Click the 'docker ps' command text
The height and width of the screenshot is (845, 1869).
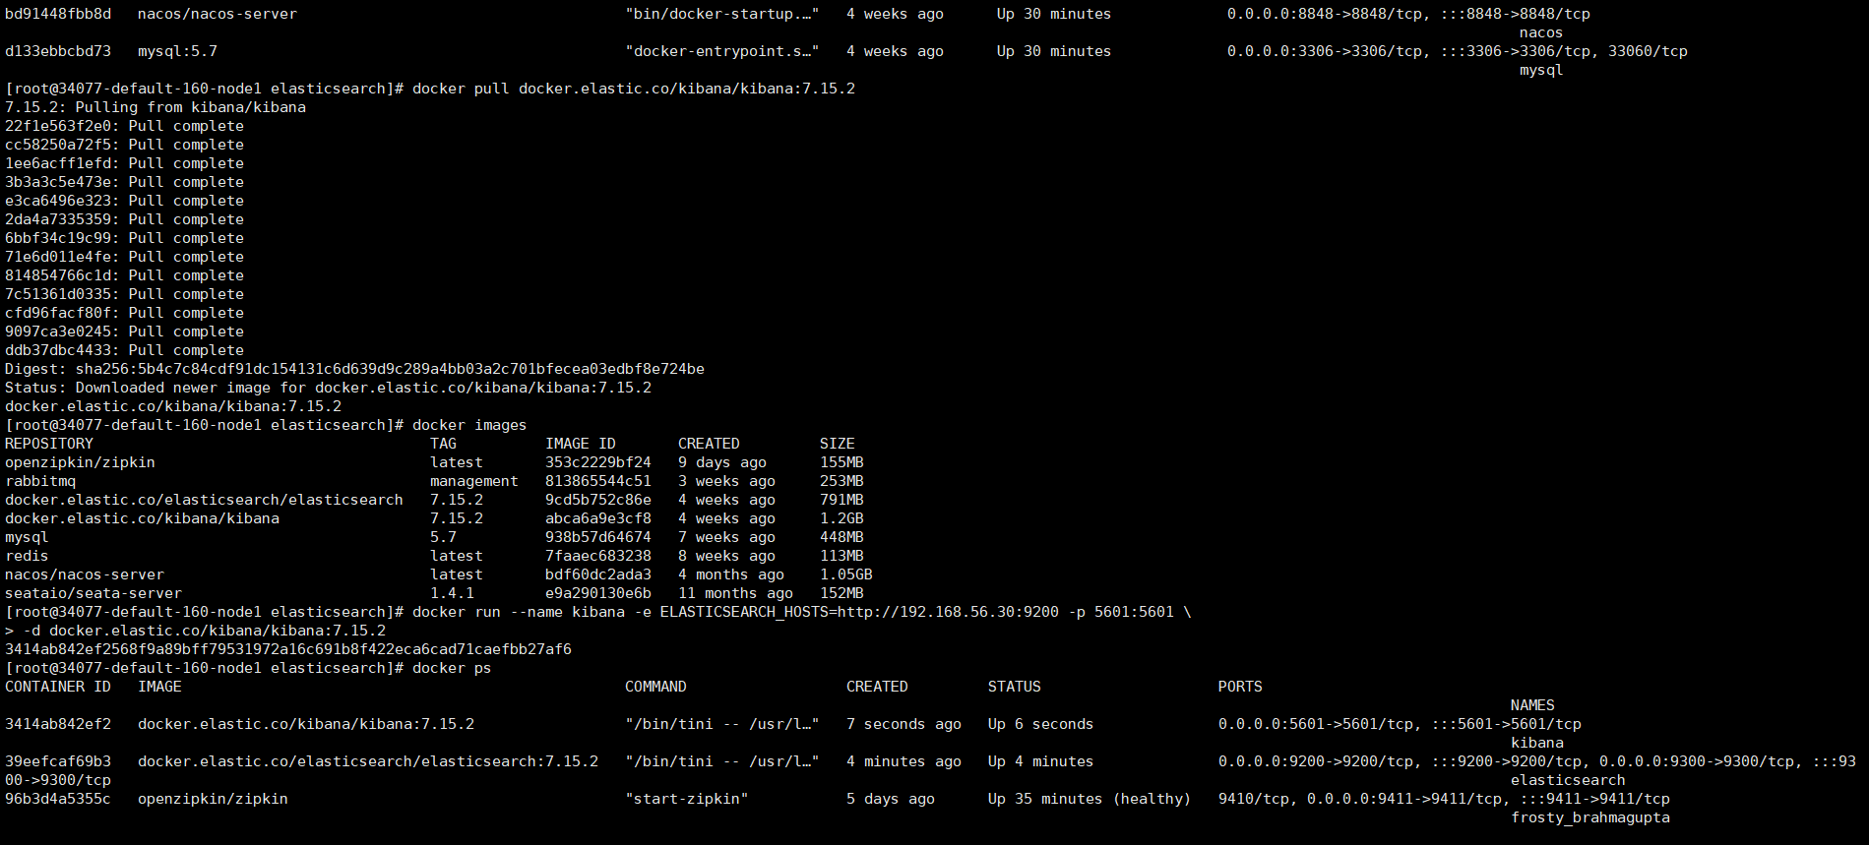point(452,668)
